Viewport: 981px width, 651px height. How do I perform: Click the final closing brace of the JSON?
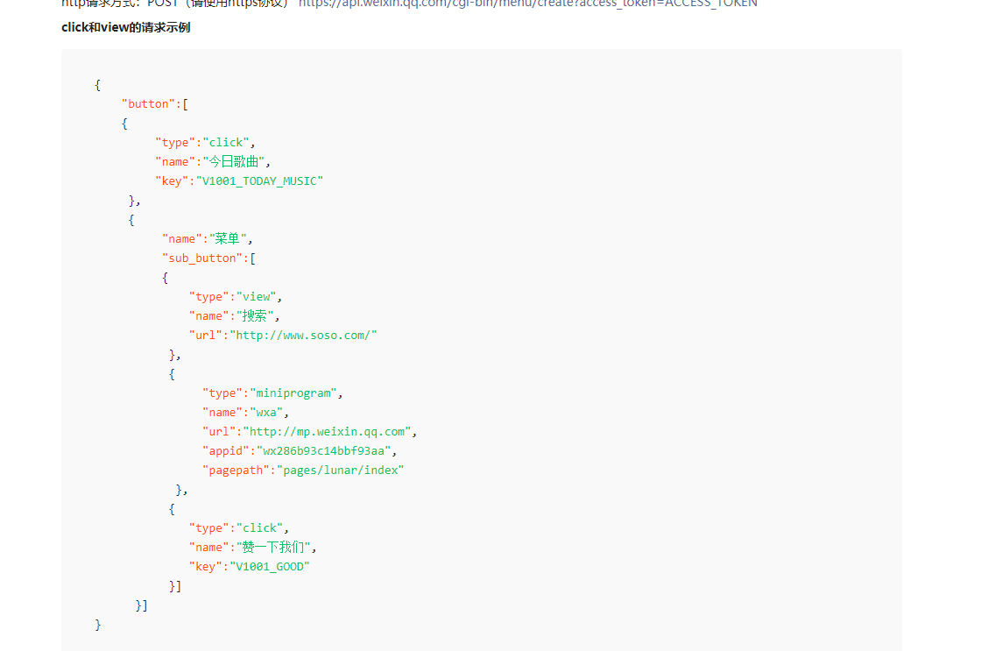click(x=97, y=625)
